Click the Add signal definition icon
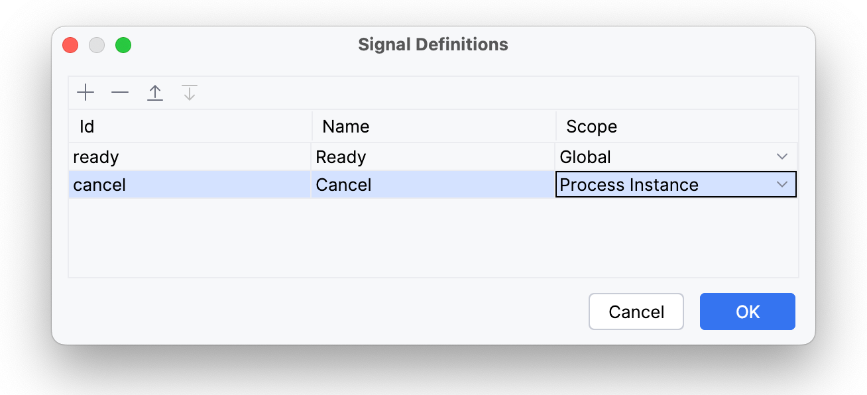The width and height of the screenshot is (867, 395). [85, 92]
